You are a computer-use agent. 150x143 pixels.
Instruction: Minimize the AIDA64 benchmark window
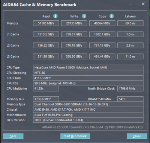pyautogui.click(x=130, y=4)
